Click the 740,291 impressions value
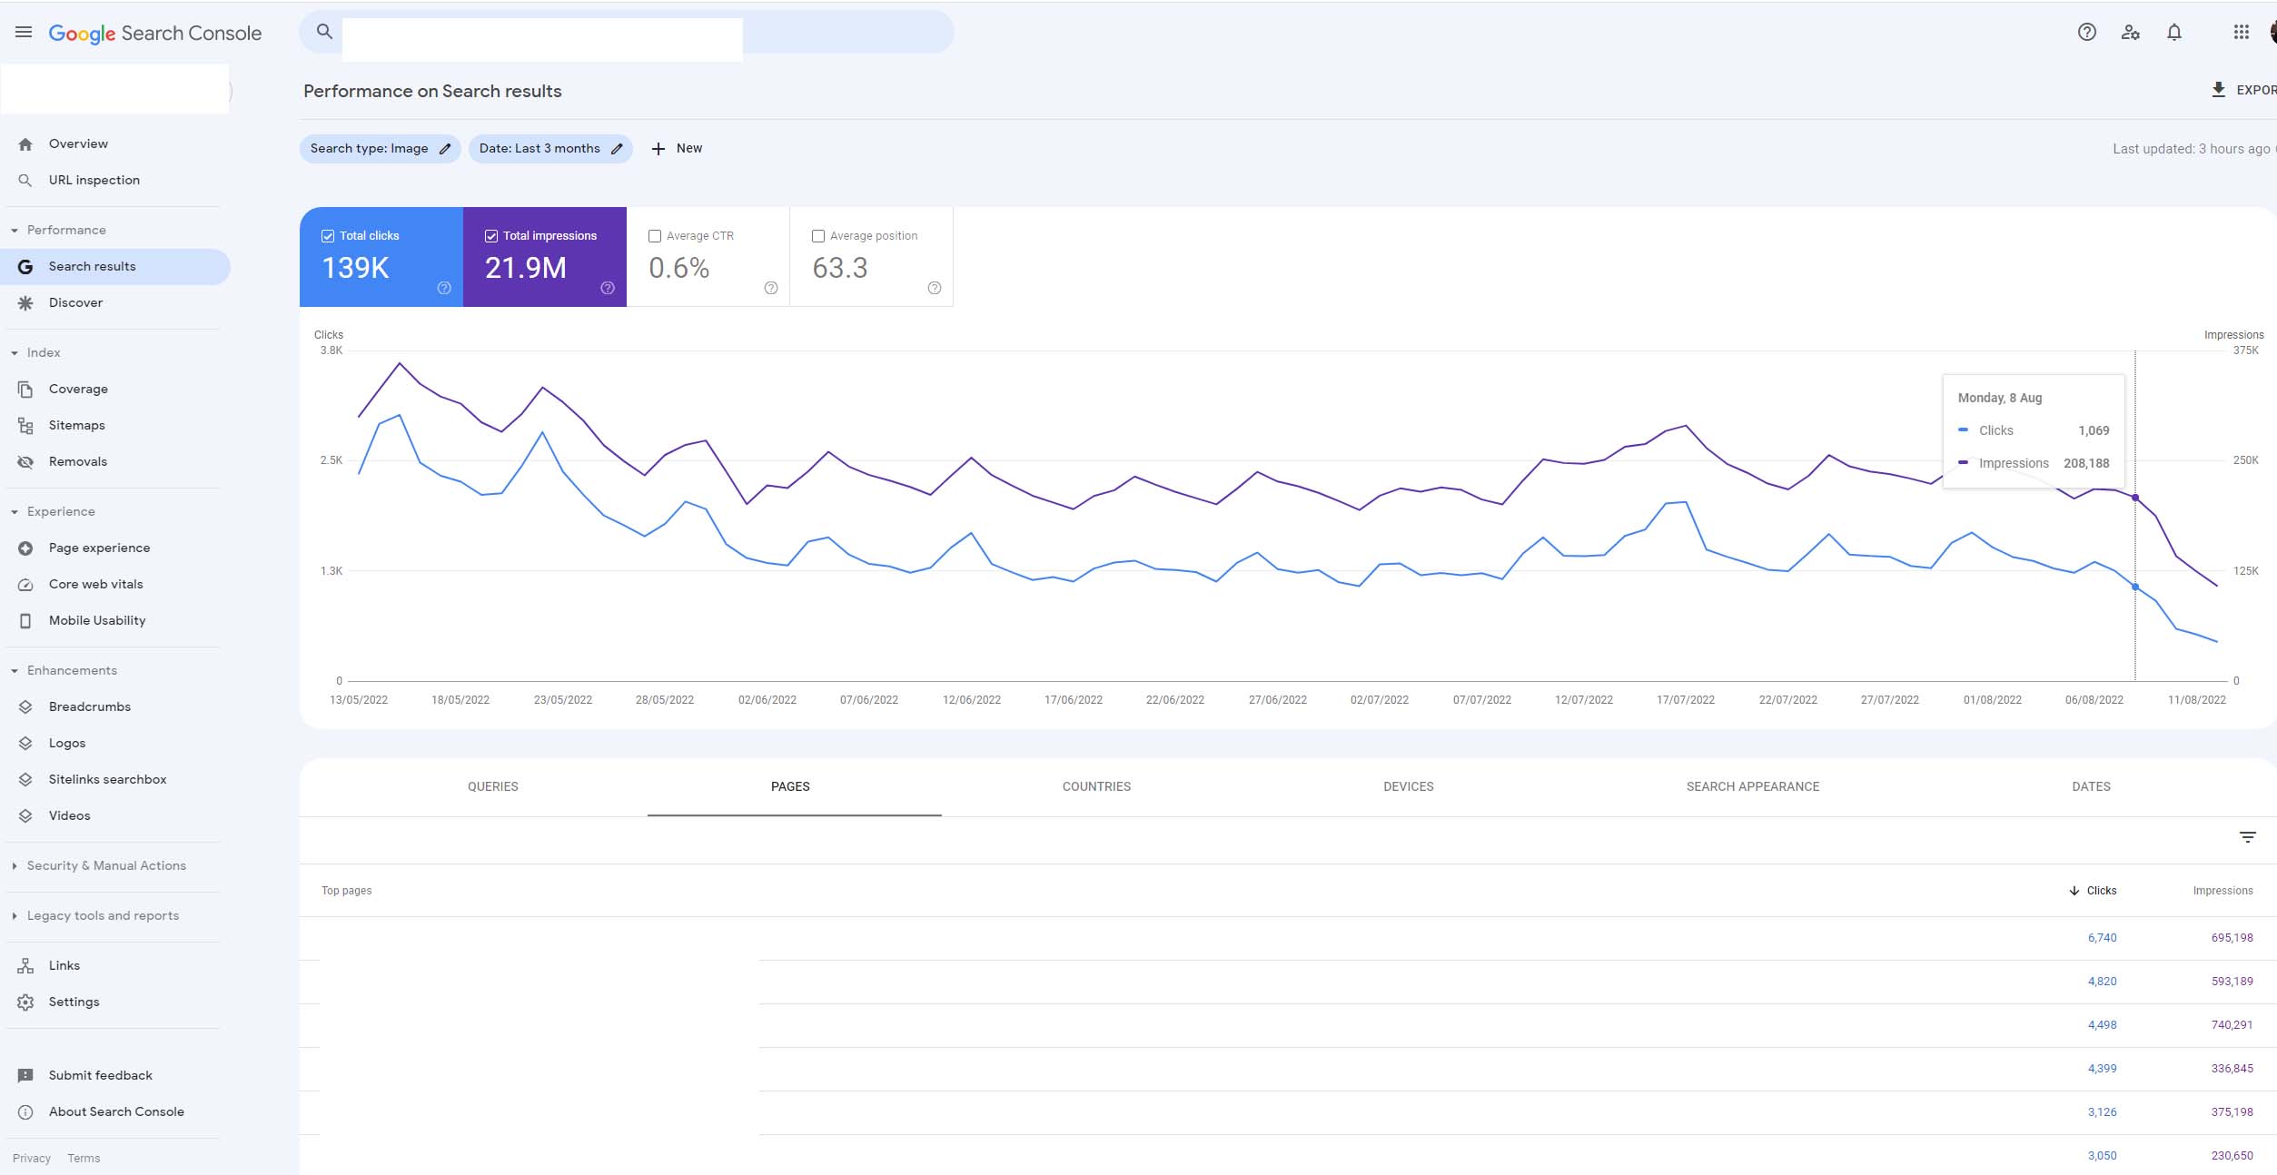2277x1175 pixels. point(2232,1025)
